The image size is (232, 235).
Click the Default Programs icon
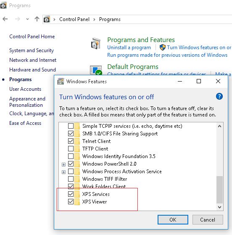tap(96, 70)
